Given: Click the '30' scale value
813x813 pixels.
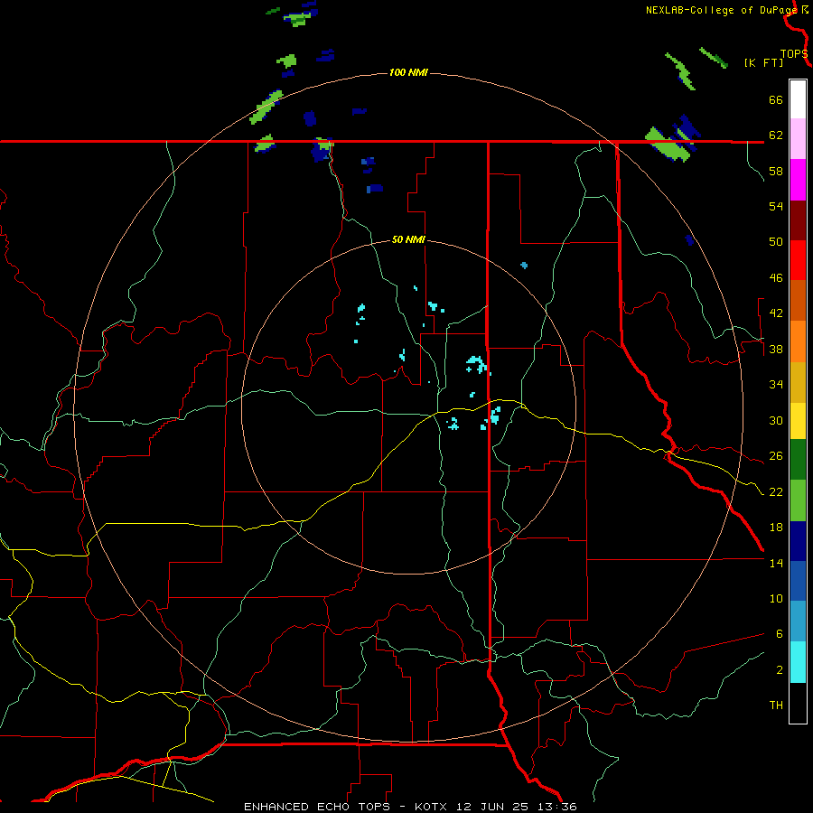Looking at the screenshot, I should [776, 420].
